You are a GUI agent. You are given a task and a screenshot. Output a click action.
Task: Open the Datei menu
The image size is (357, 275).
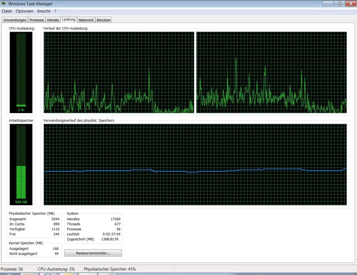pos(7,11)
